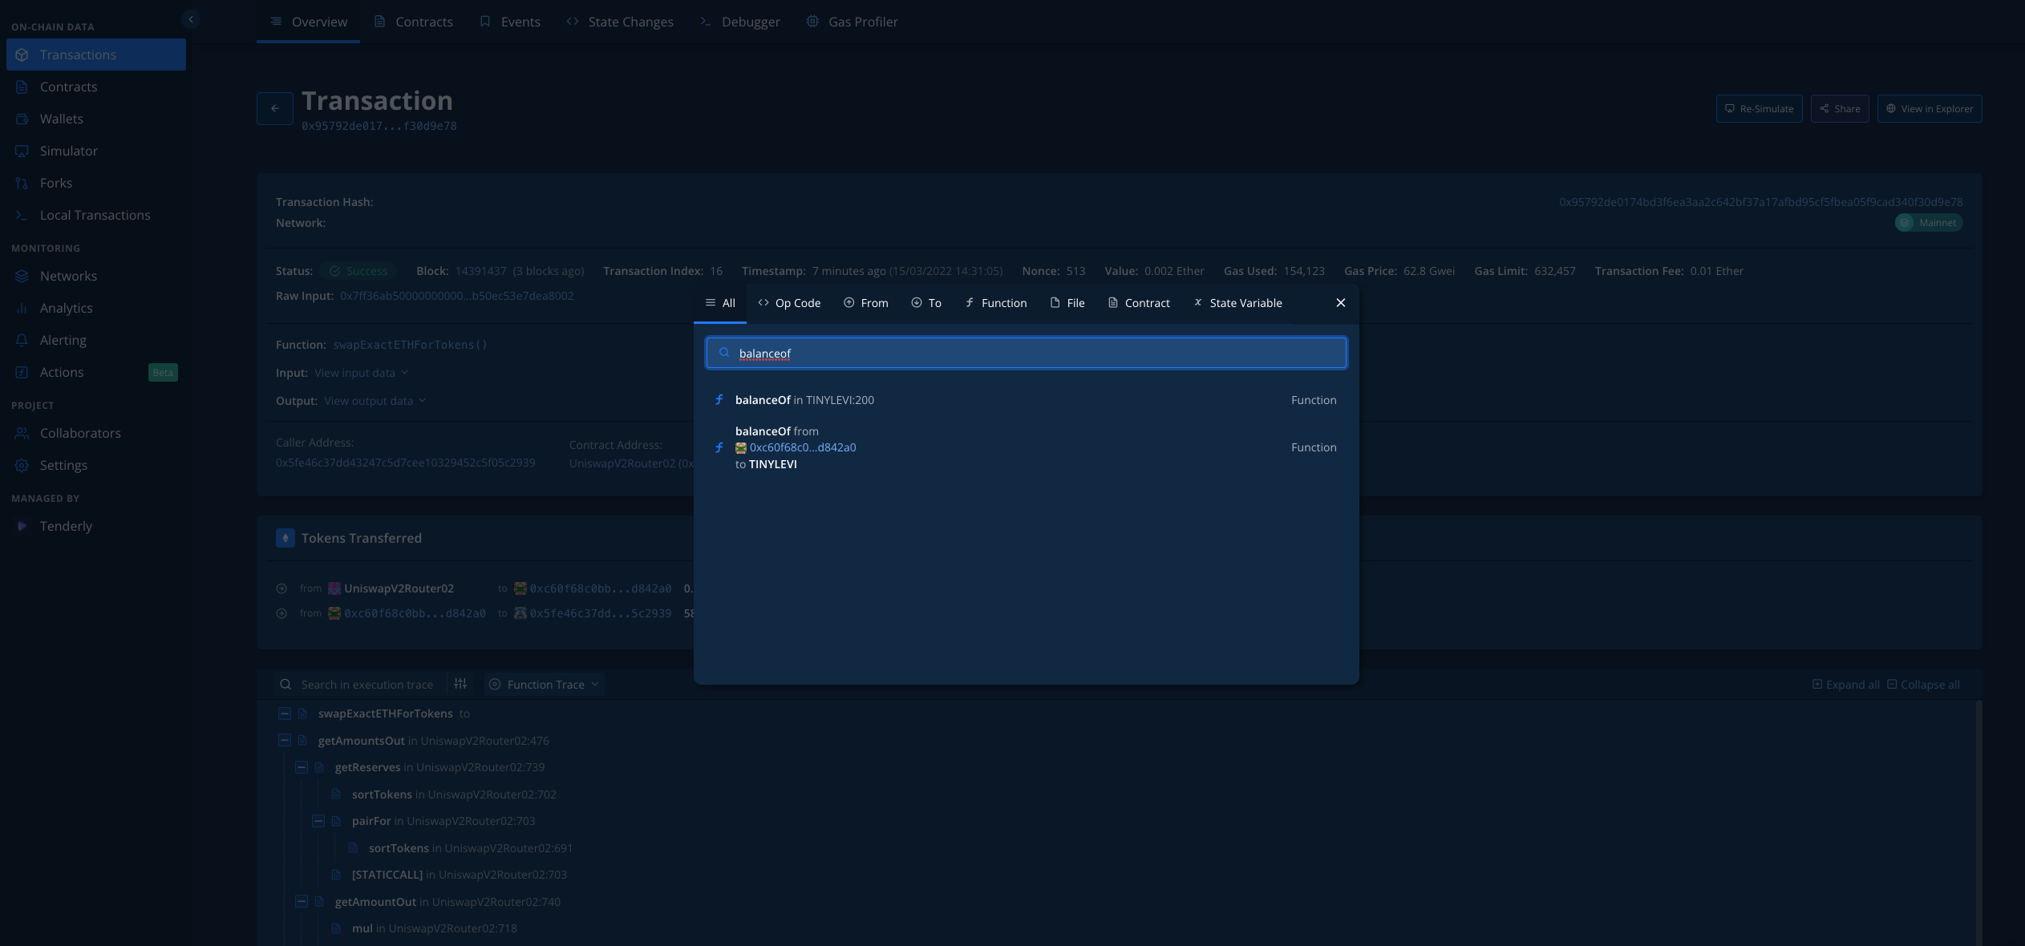Click the Actions icon in the sidebar

pos(22,372)
